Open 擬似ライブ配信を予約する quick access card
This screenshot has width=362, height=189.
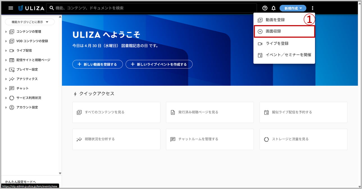click(x=303, y=112)
